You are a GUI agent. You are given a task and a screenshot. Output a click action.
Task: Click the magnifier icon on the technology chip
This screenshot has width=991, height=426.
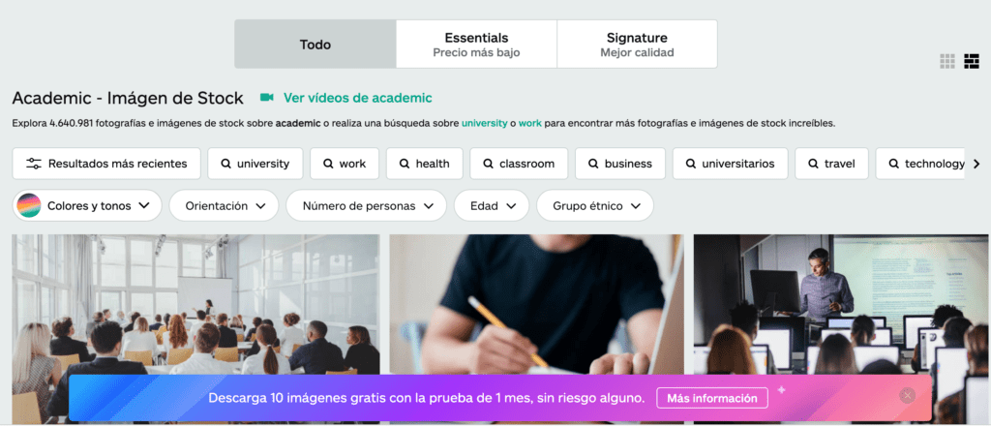[x=893, y=164]
